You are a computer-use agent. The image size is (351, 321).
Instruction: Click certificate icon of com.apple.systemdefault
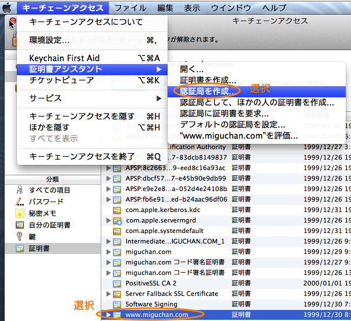coord(117,231)
